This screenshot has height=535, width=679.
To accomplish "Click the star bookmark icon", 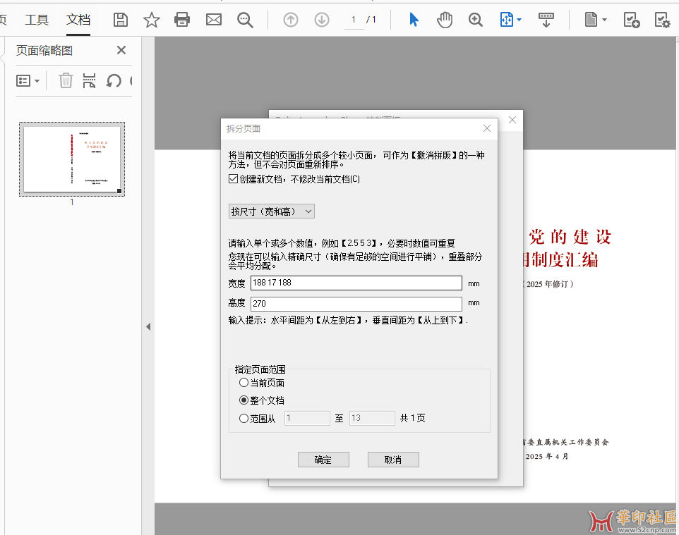I will coord(152,20).
